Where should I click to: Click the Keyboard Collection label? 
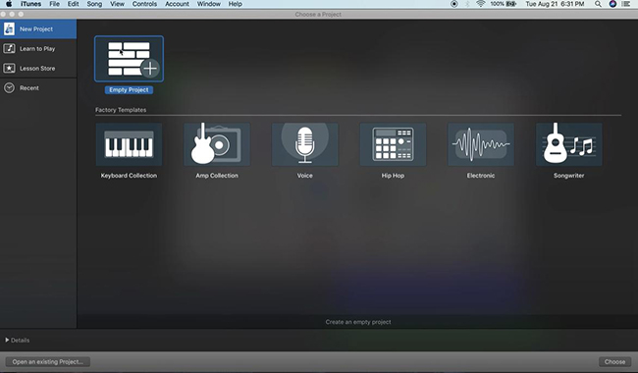pyautogui.click(x=129, y=176)
